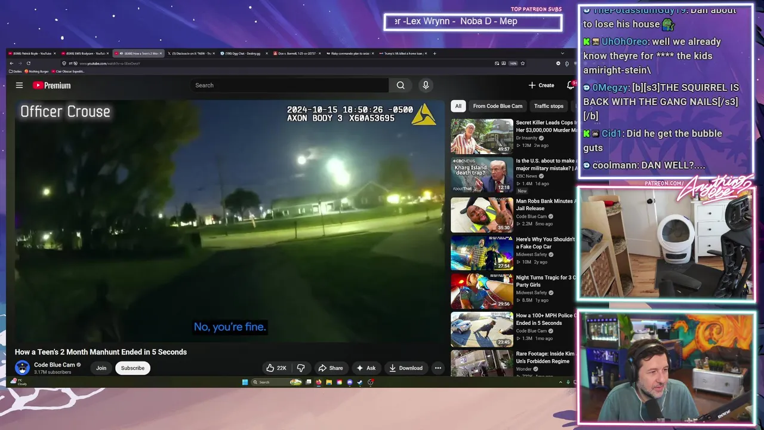Open Windows Start menu
The height and width of the screenshot is (430, 764).
pyautogui.click(x=245, y=382)
